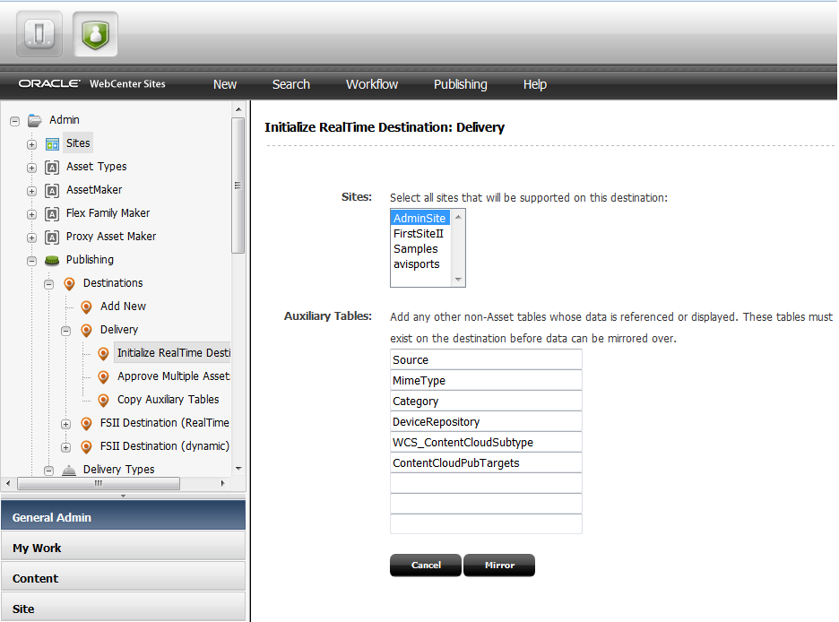Image resolution: width=839 pixels, height=622 pixels.
Task: Expand the Flex Family Maker node
Action: pos(31,214)
